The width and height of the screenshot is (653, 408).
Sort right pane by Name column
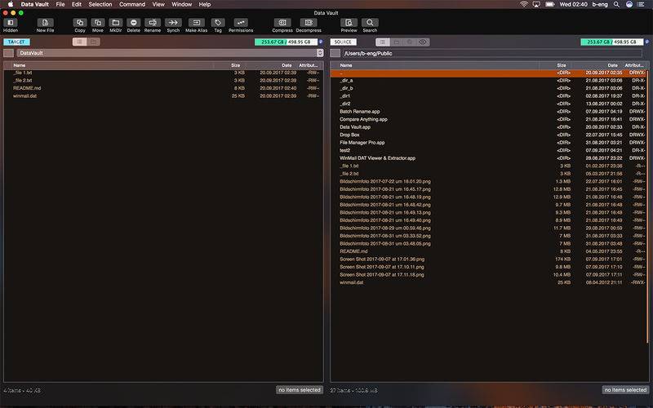345,65
